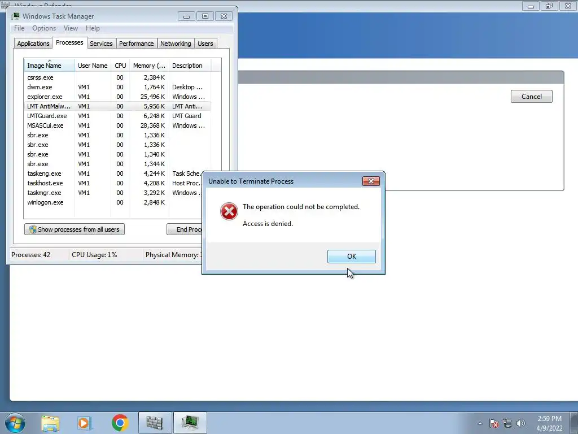
Task: Close the Unable to Terminate Process dialog
Action: pyautogui.click(x=371, y=181)
